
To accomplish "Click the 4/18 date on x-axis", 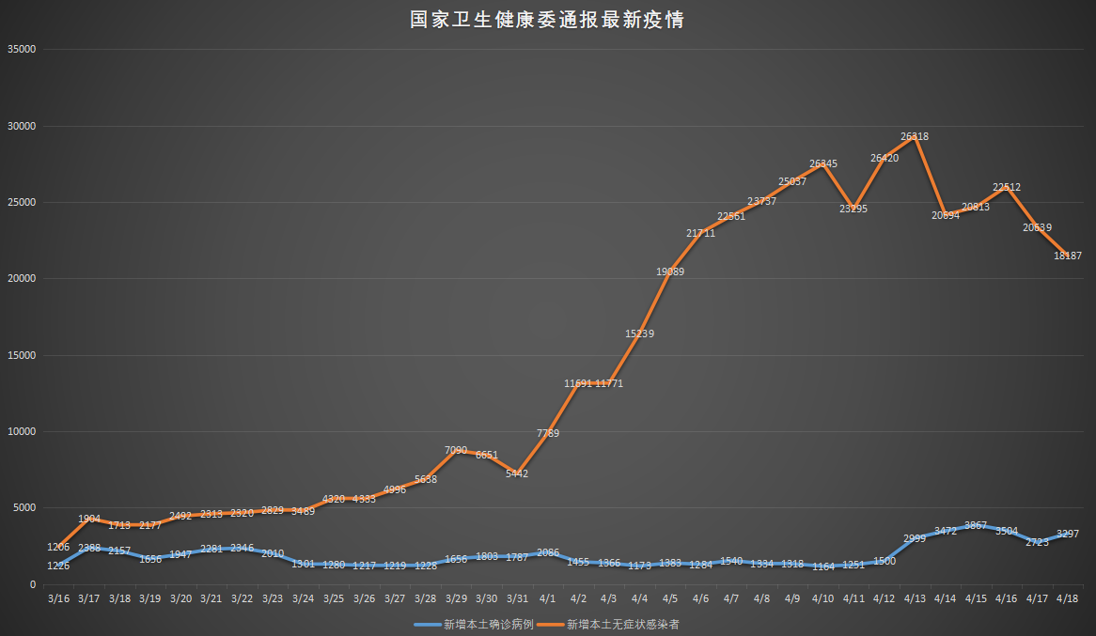I will pos(1068,599).
